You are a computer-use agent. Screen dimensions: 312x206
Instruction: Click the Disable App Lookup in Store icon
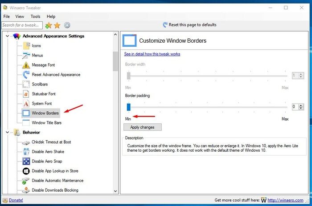click(x=26, y=171)
